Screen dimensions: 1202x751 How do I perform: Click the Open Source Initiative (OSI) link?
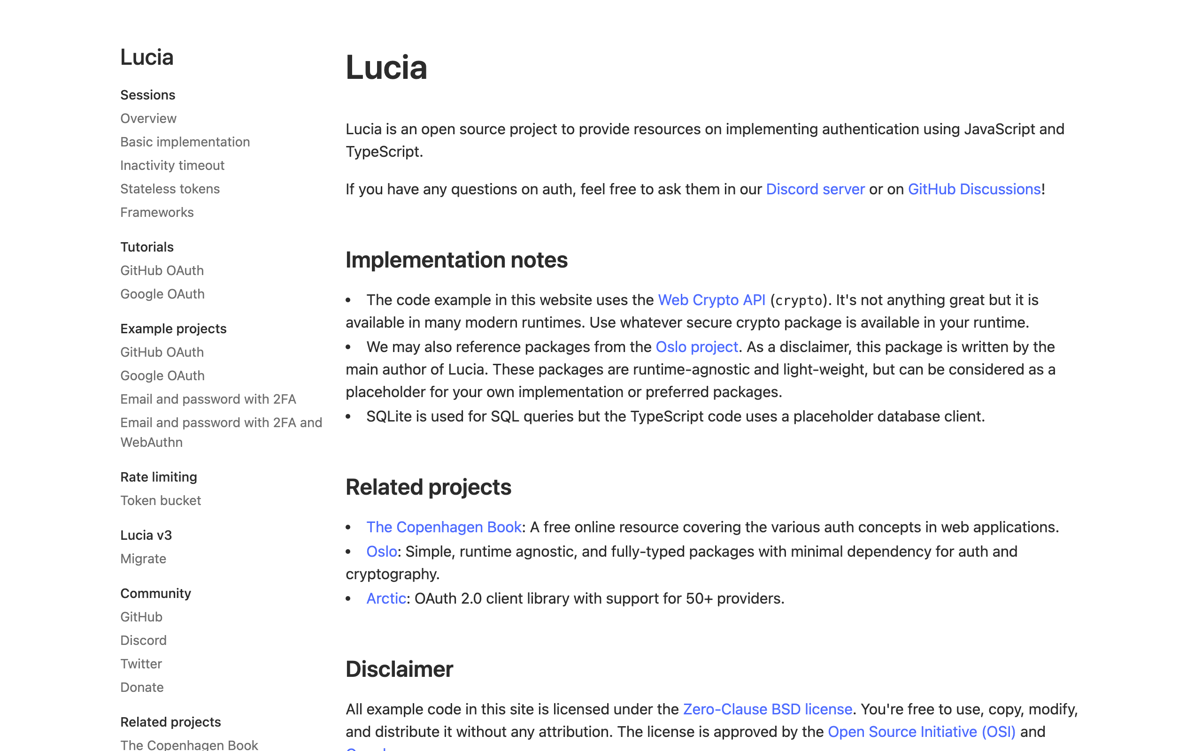tap(921, 732)
